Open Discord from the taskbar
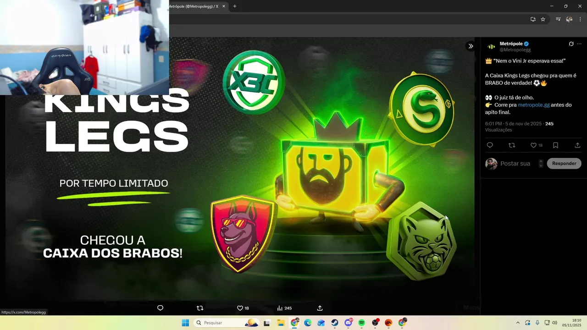Viewport: 587px width, 330px height. coord(348,323)
